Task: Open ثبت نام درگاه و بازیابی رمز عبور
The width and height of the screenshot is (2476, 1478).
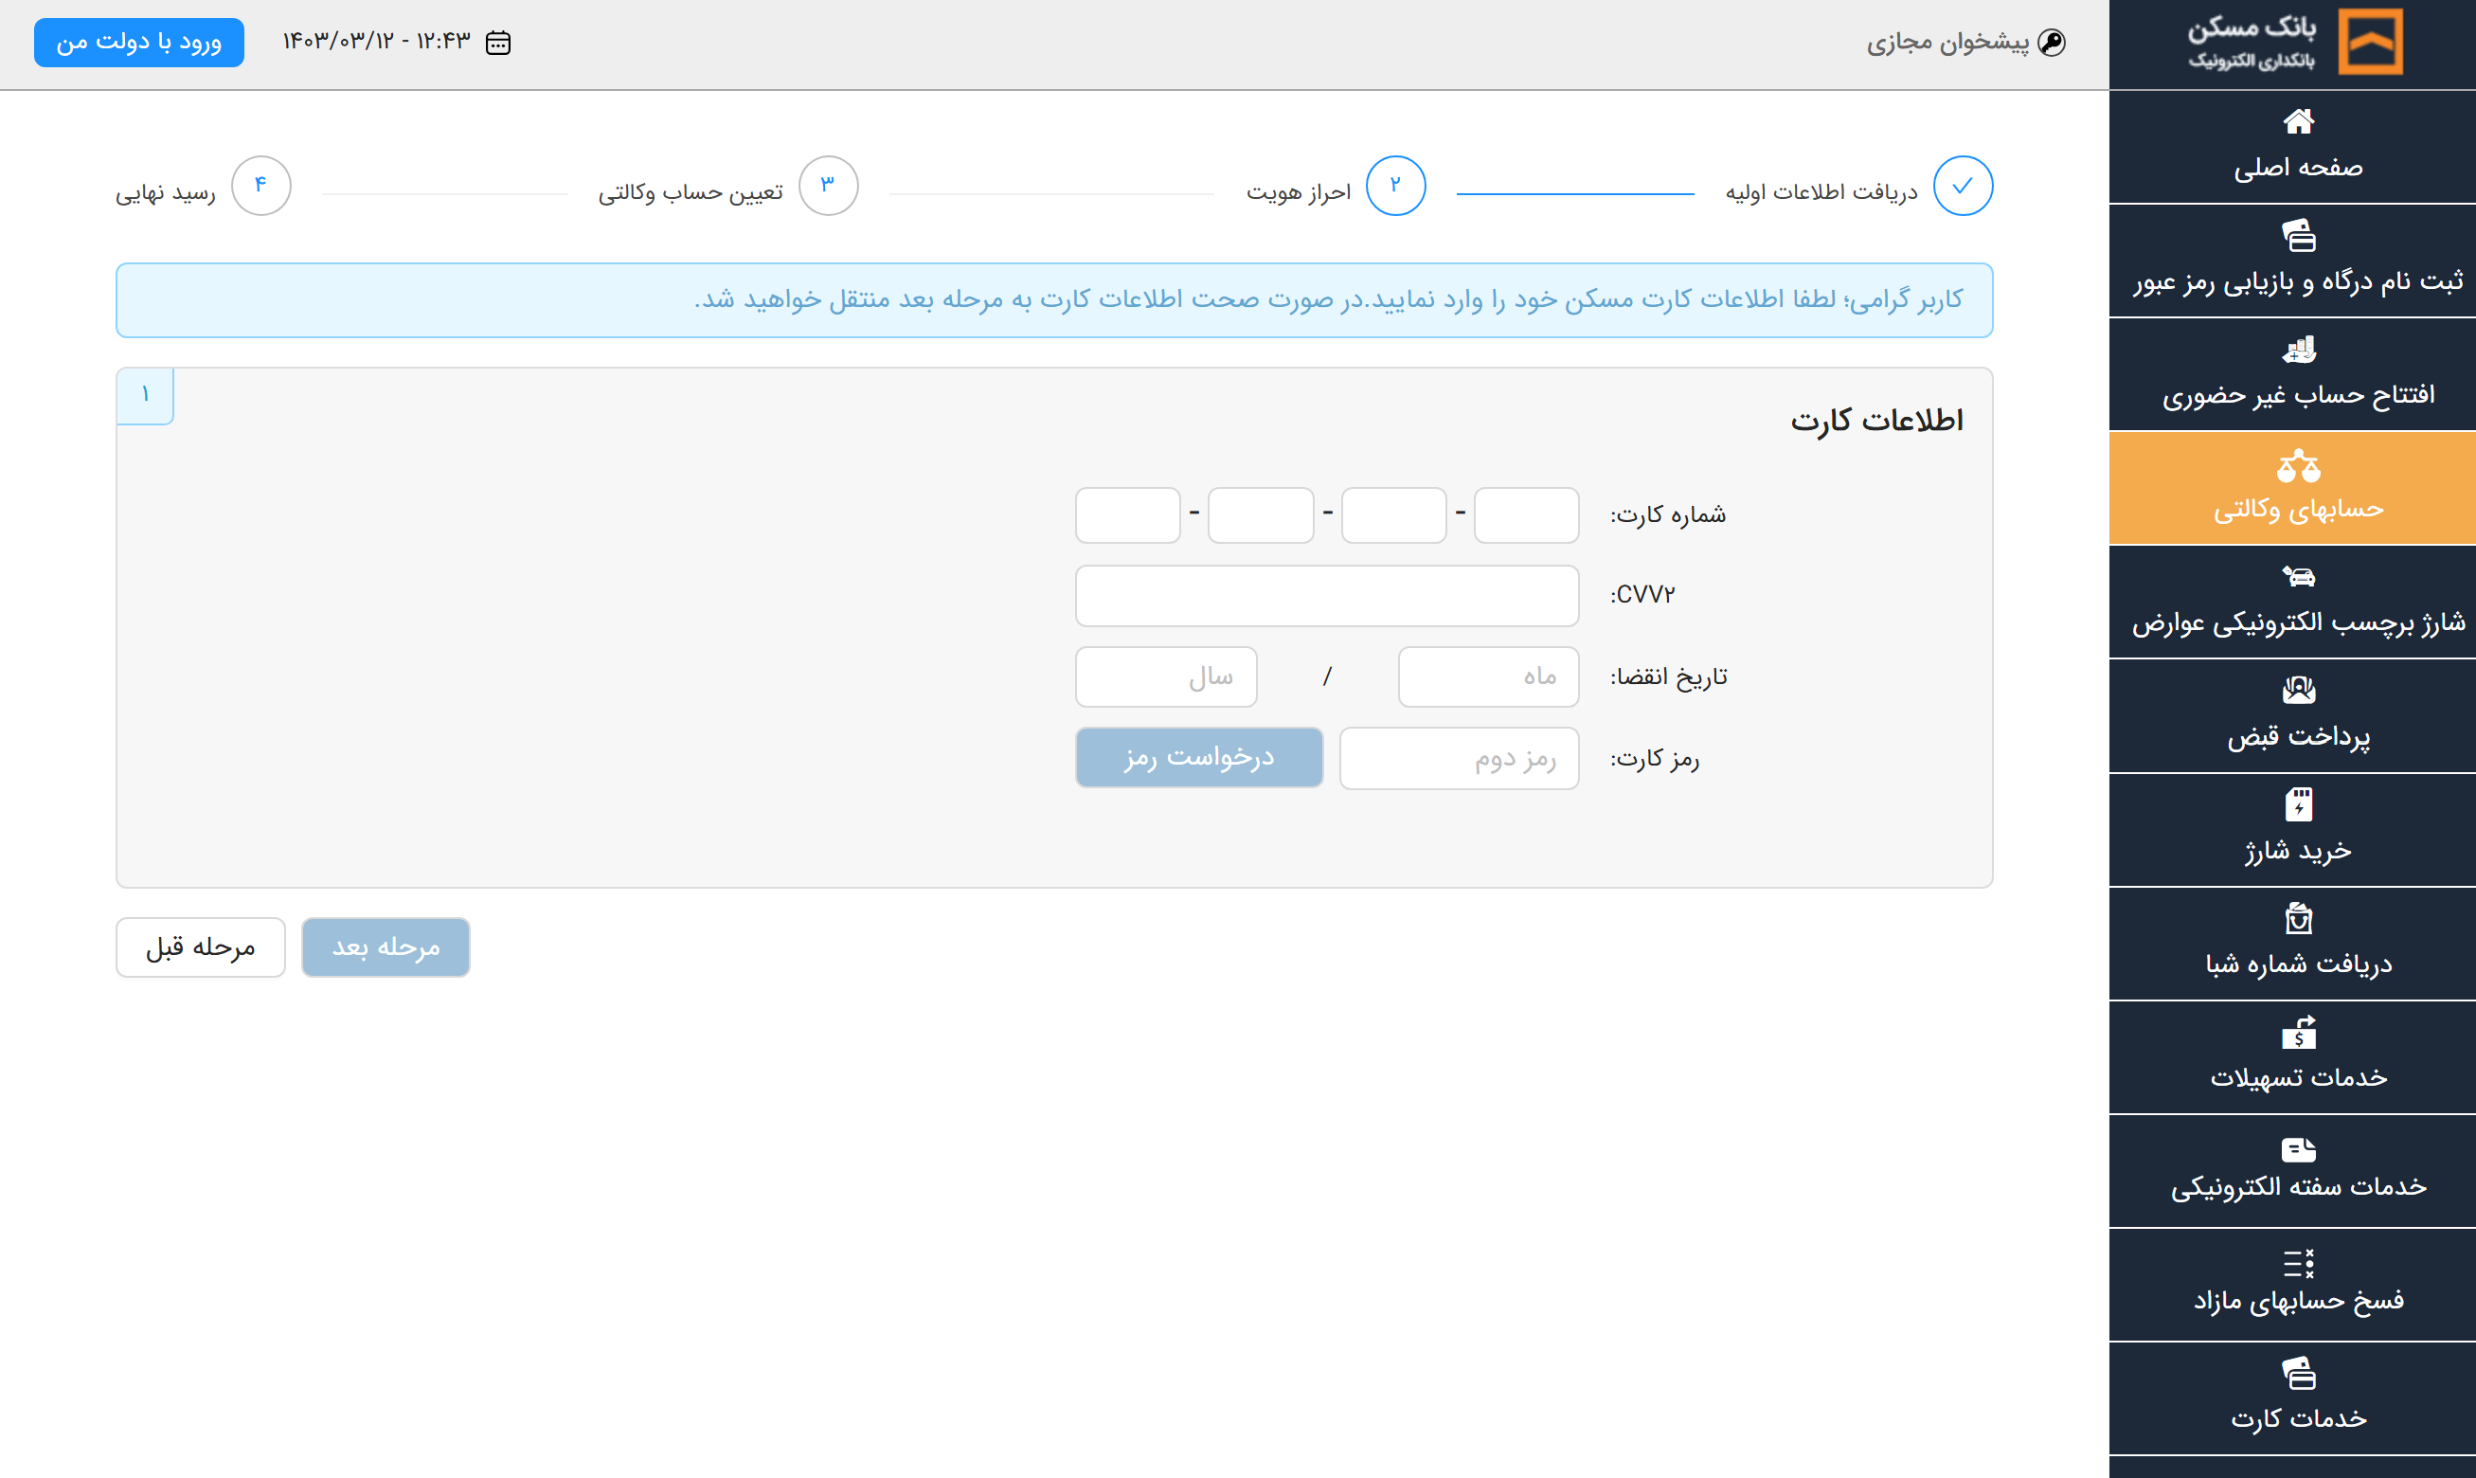Action: pyautogui.click(x=2292, y=261)
